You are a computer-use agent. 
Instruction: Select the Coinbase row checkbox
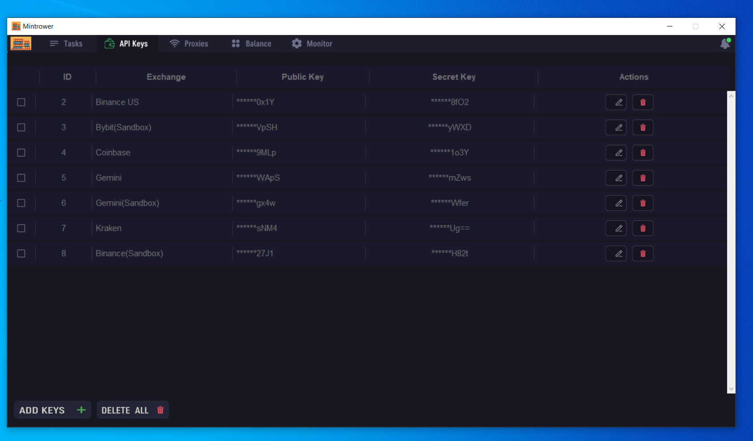(x=21, y=153)
